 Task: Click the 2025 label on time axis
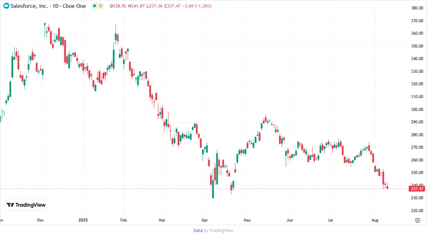pos(83,220)
